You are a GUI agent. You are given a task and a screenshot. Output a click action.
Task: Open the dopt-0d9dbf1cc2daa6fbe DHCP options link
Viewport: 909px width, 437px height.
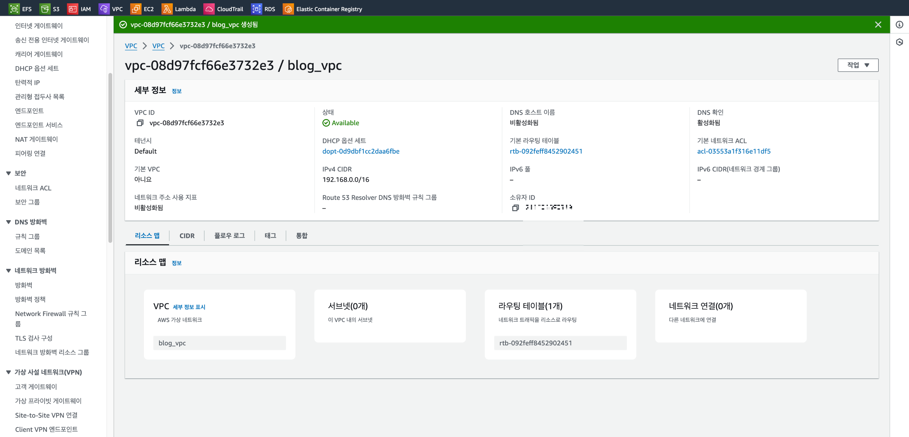coord(361,151)
